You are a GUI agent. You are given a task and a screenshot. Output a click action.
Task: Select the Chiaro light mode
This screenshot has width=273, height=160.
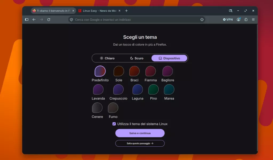107,58
